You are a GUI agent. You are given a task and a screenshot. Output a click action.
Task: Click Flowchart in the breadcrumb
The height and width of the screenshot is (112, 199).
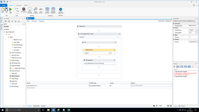[x=34, y=21]
